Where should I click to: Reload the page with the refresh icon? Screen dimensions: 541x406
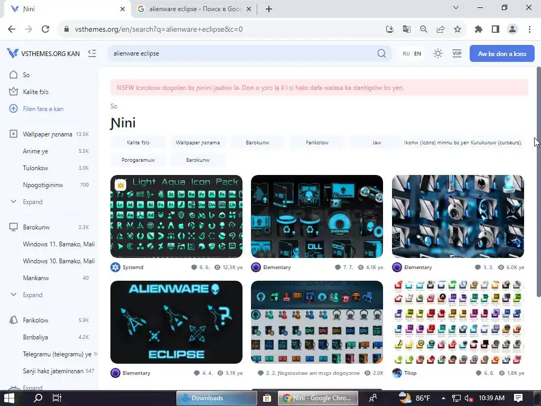click(45, 29)
